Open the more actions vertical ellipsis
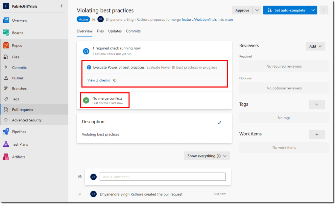Viewport: 336px width, 205px height. [x=324, y=10]
